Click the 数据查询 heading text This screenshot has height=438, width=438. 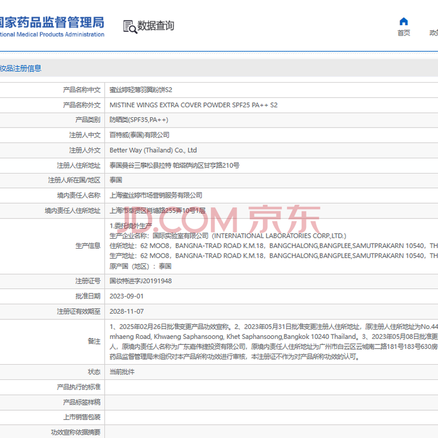(155, 26)
